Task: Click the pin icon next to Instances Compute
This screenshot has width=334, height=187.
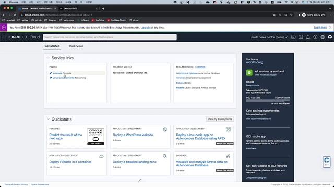Action: (x=51, y=73)
